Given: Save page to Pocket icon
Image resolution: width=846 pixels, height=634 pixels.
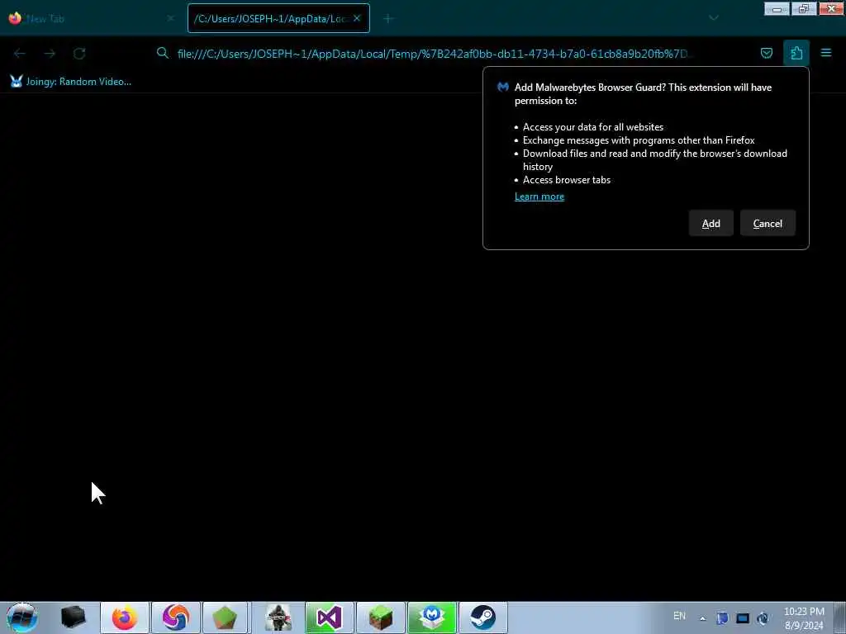Looking at the screenshot, I should coord(766,53).
